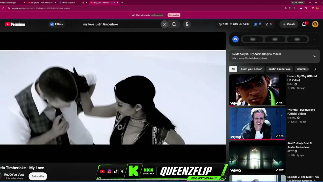Click the search box with my love justin timberlake
Viewport: 323px width, 182px height.
point(121,24)
